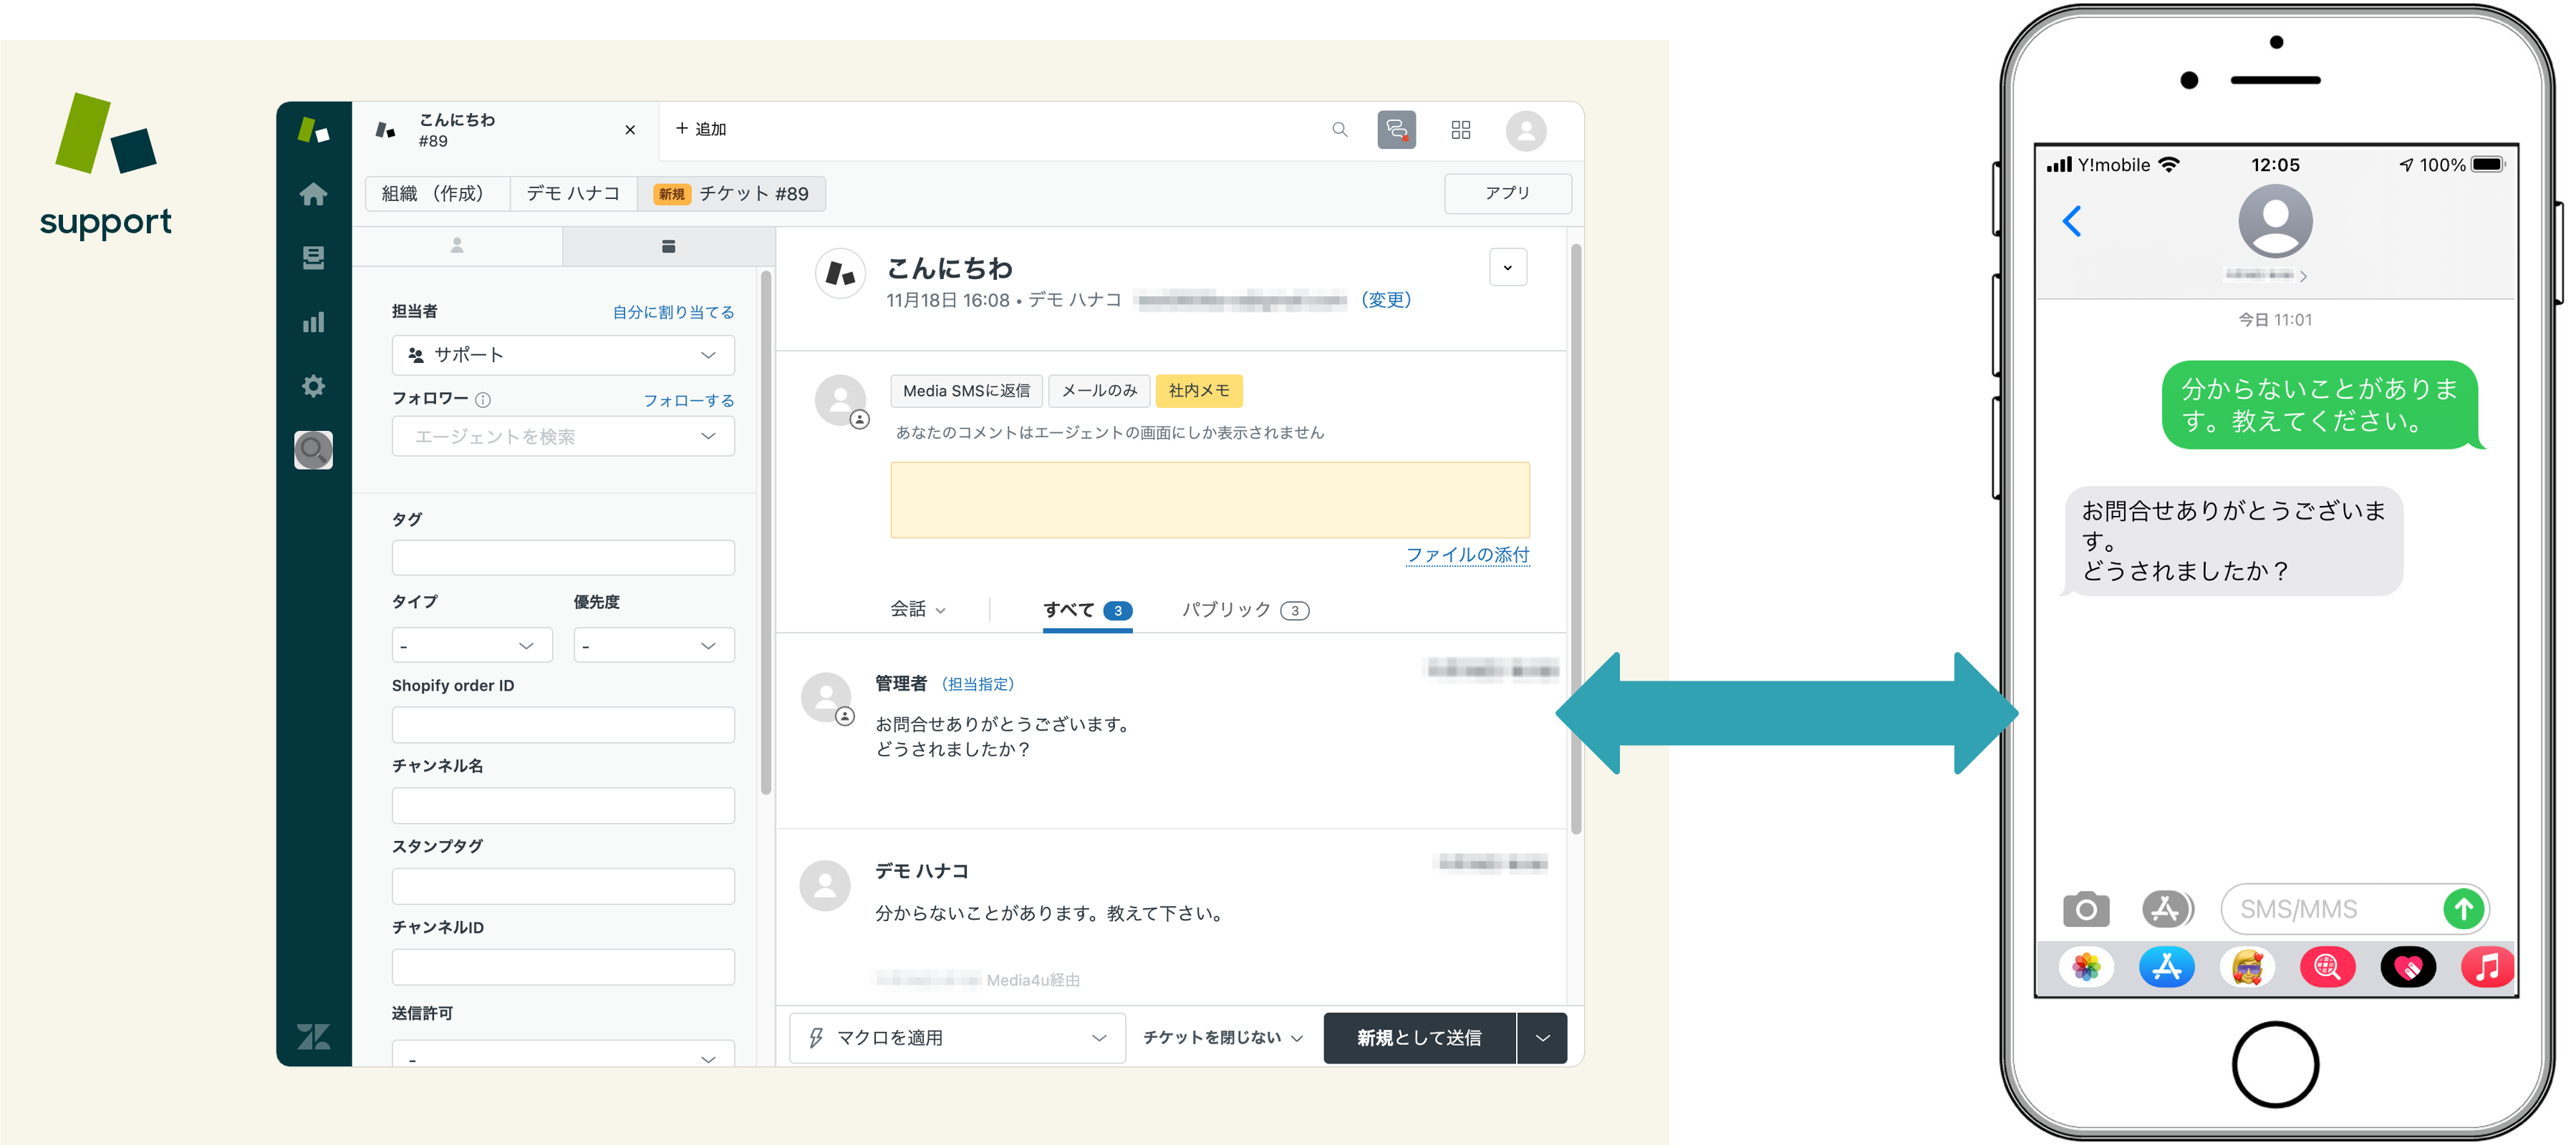
Task: Click the Shopify order ID field
Action: 563,724
